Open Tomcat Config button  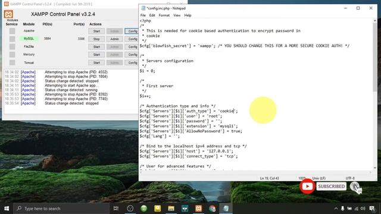(x=132, y=62)
